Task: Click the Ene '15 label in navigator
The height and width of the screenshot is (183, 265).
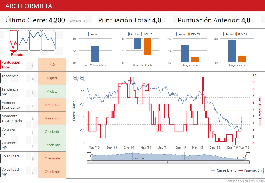Action: 190,158
